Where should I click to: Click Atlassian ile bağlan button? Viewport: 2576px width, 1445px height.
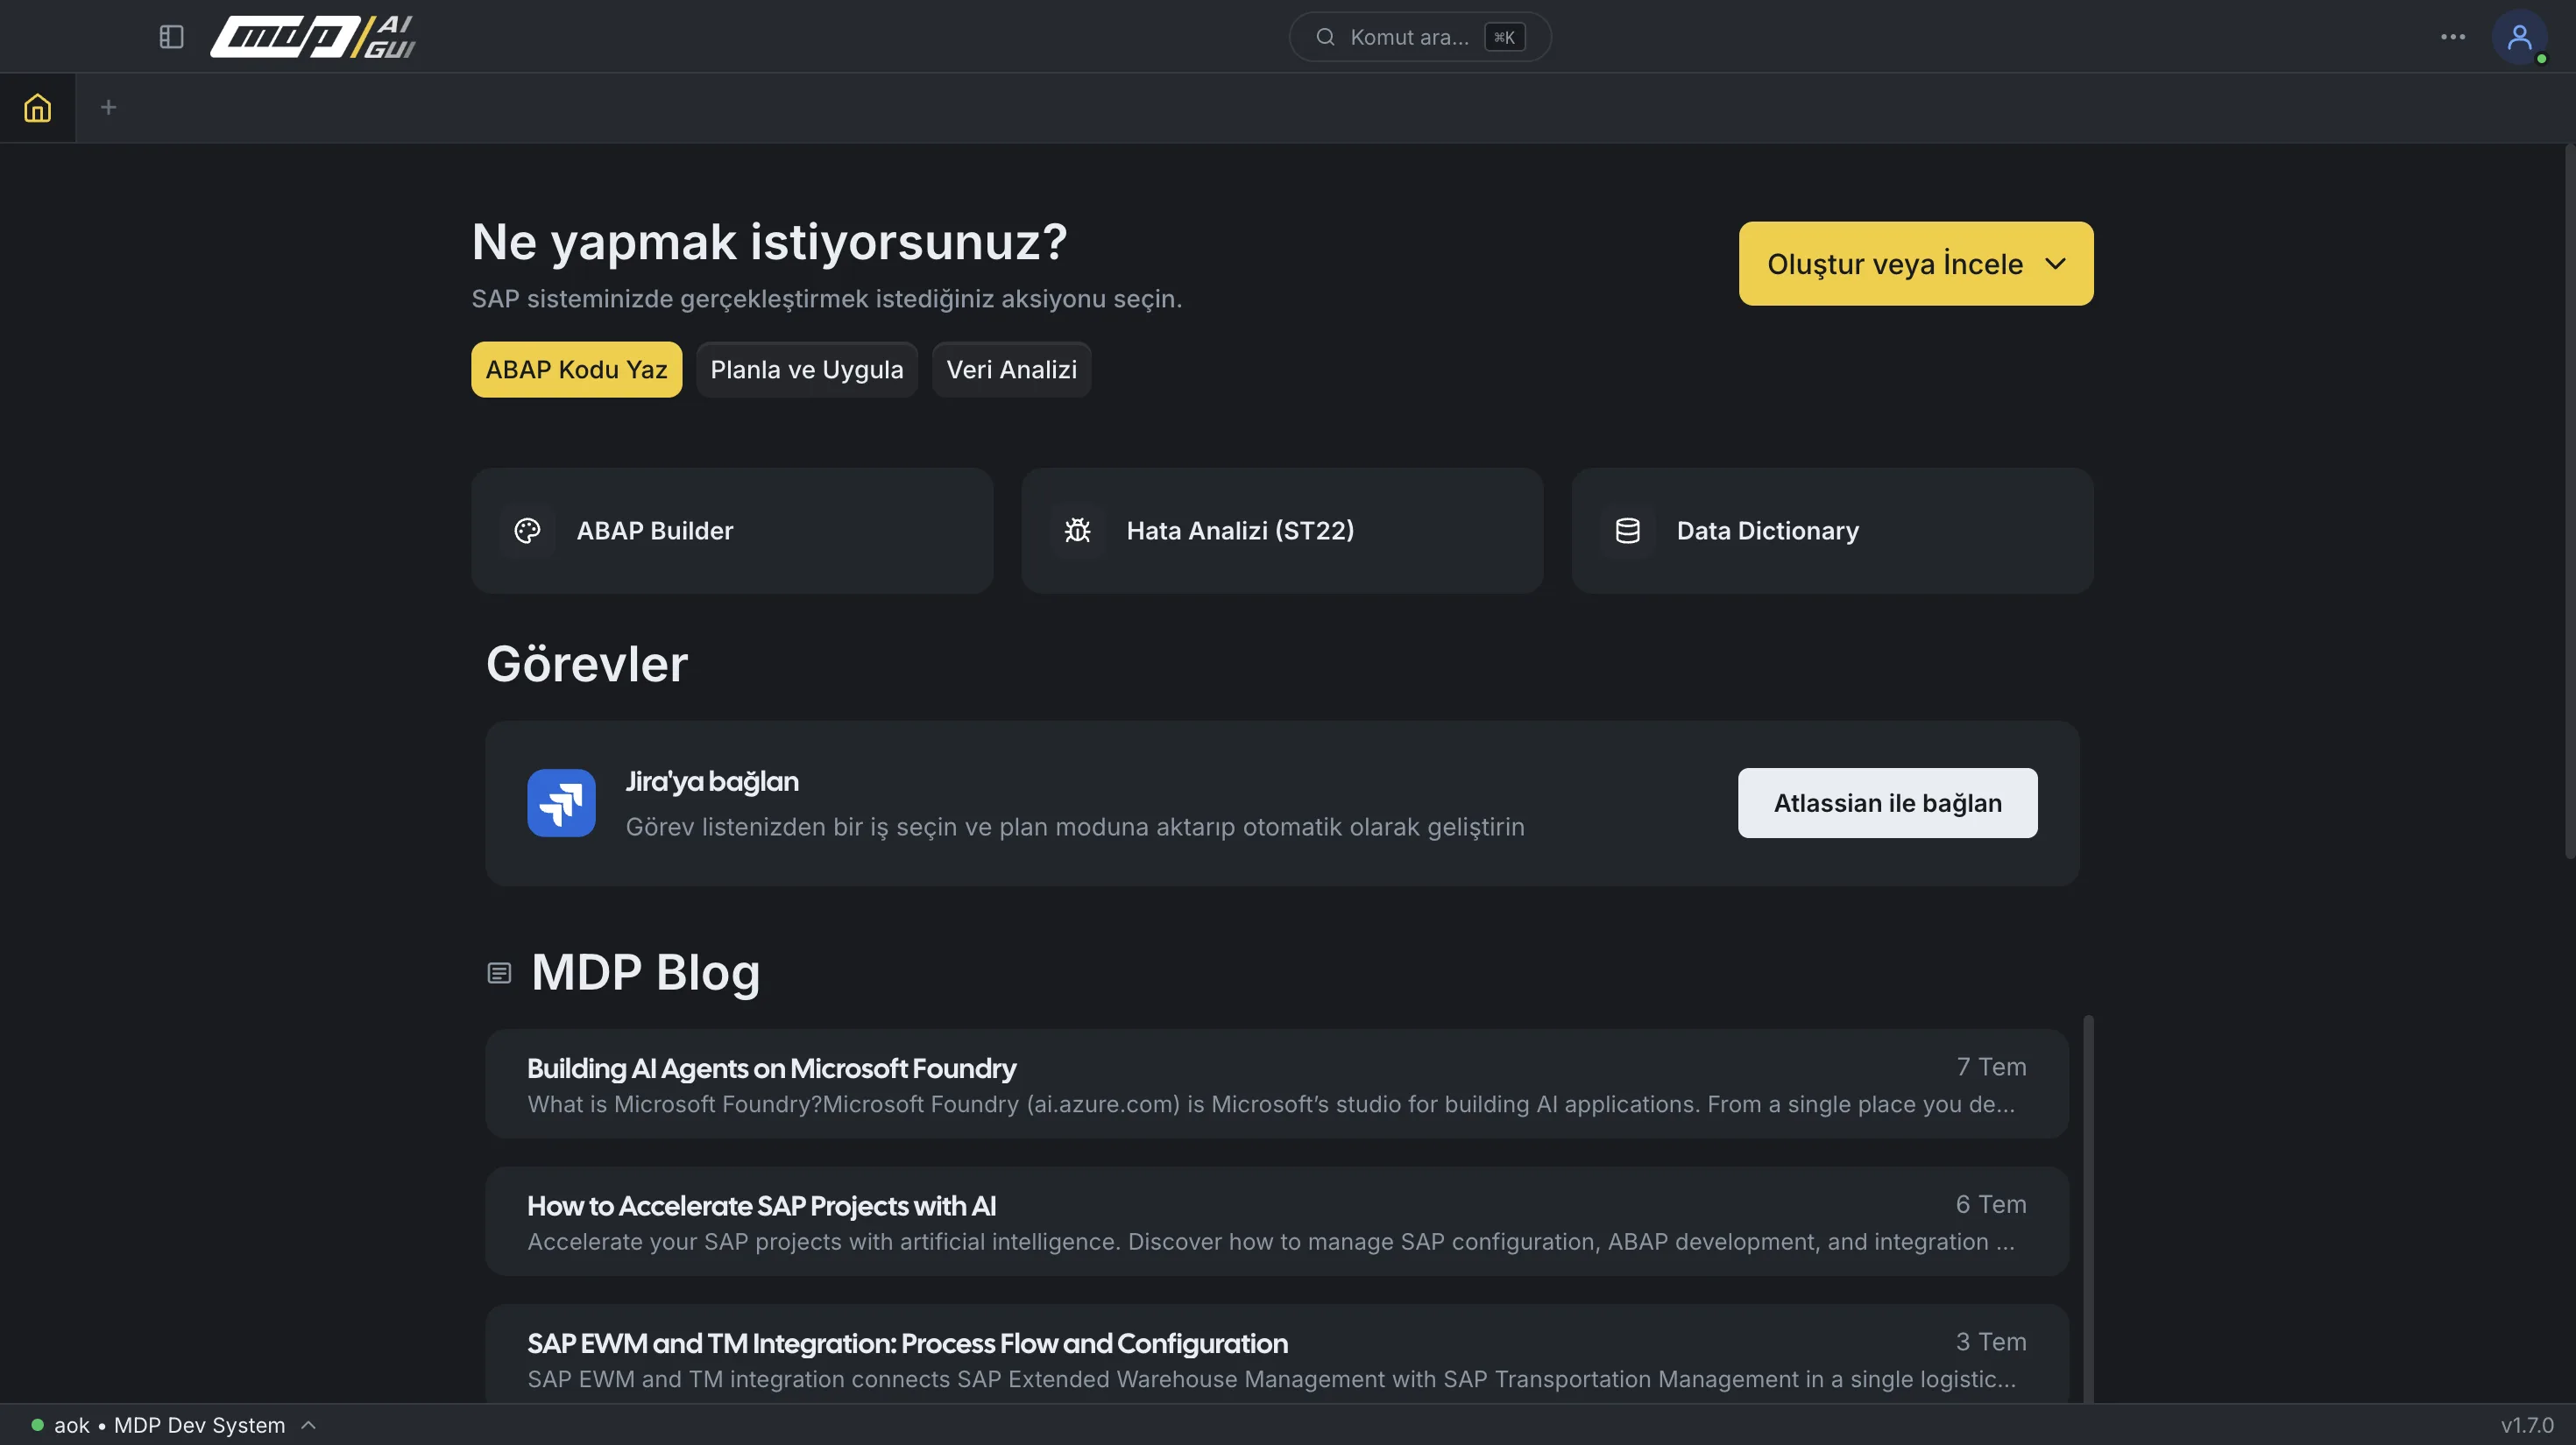tap(1887, 802)
